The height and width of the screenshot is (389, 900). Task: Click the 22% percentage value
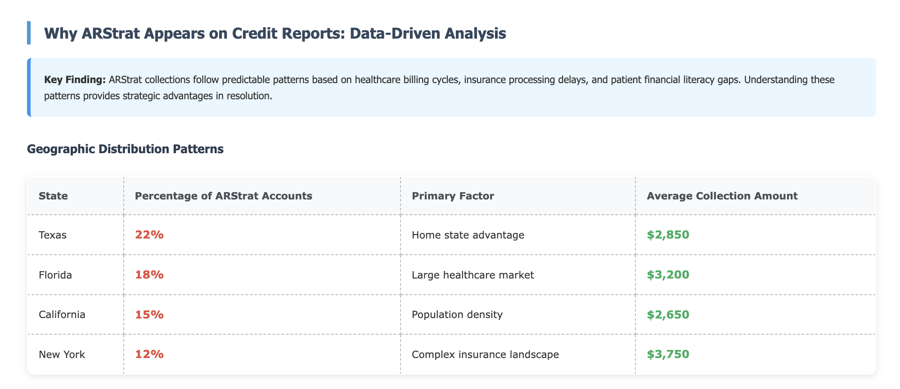click(x=149, y=235)
